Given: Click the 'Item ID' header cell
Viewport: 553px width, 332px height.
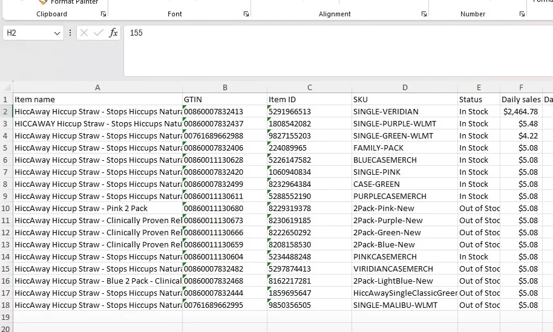Looking at the screenshot, I should (x=309, y=99).
